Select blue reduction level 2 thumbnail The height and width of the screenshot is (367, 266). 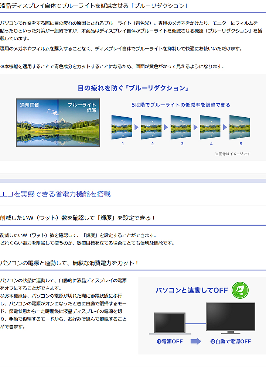click(151, 127)
